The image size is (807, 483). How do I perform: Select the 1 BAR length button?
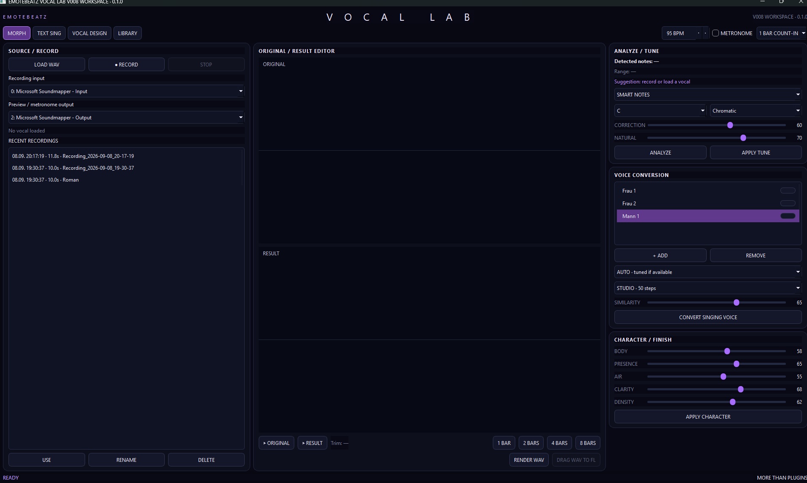coord(504,443)
